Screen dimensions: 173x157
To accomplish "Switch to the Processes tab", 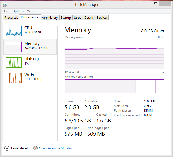I will (x=11, y=18).
